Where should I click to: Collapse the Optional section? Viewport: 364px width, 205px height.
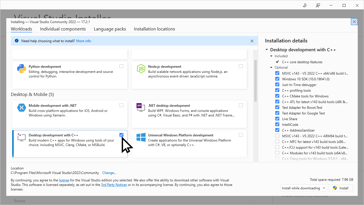272,67
